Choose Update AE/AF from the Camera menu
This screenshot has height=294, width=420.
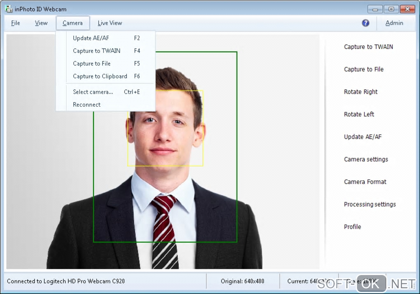pos(91,38)
